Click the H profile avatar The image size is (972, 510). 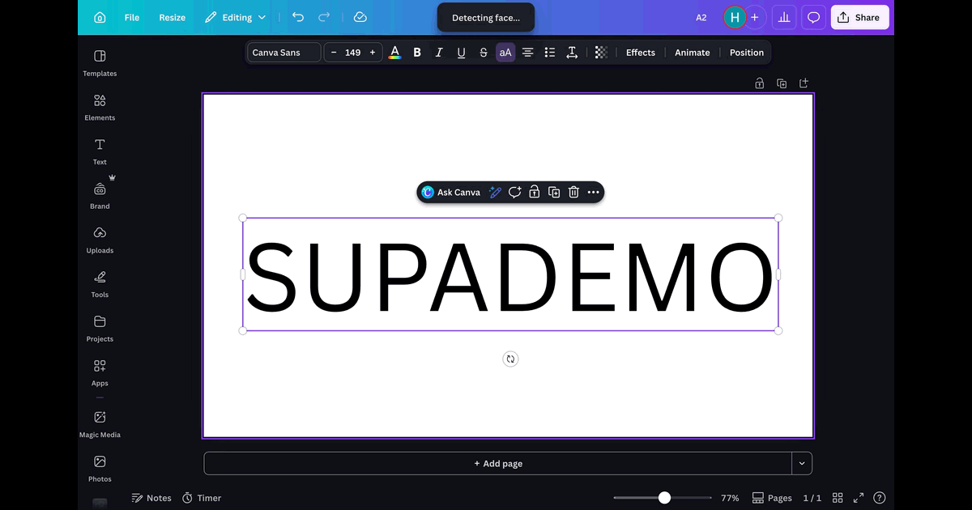point(735,17)
